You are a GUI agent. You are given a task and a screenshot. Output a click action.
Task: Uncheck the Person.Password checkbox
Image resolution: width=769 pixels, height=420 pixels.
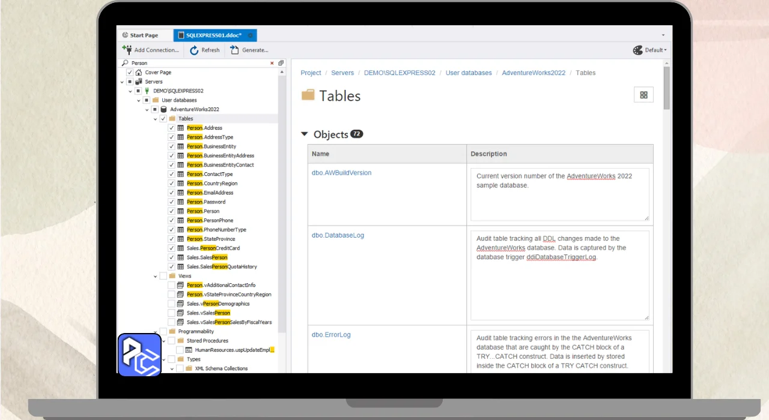pos(172,202)
